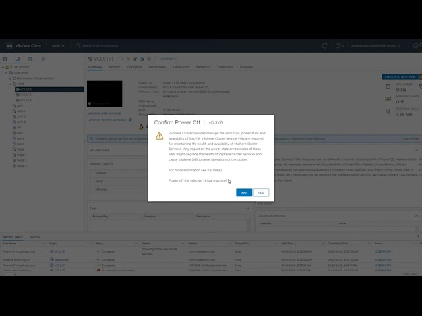This screenshot has height=316, width=422.
Task: Select the vCLS (8) VM in tree
Action: [26, 95]
